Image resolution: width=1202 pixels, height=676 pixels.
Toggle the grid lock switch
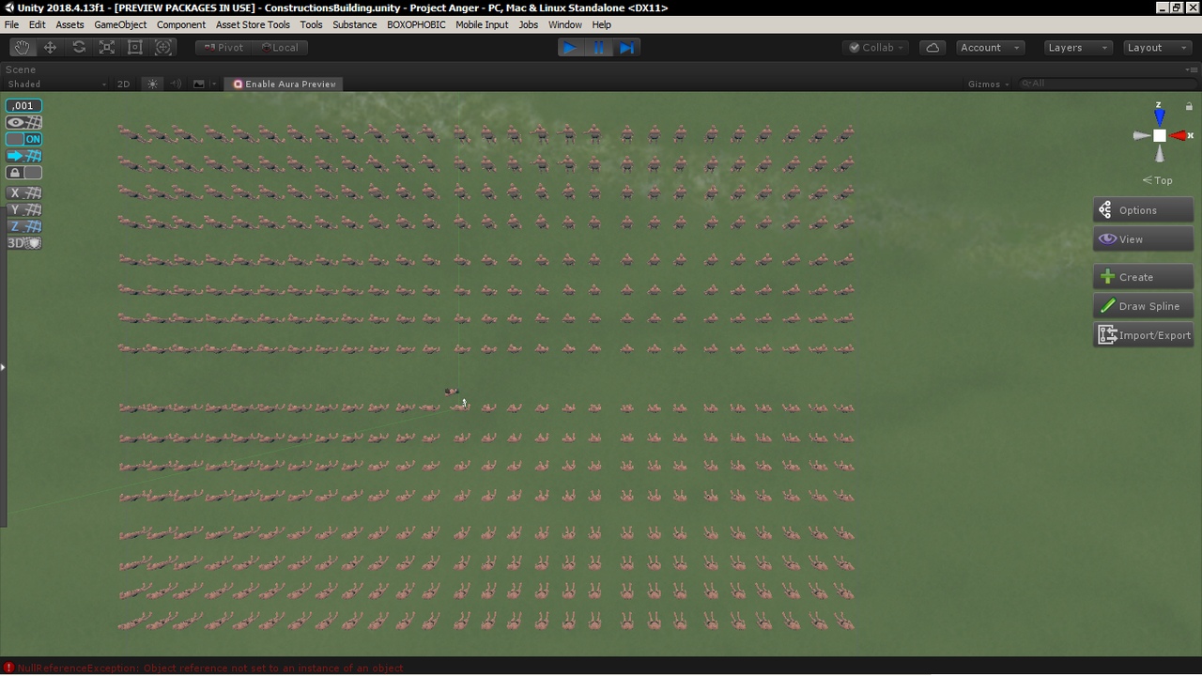pos(23,173)
